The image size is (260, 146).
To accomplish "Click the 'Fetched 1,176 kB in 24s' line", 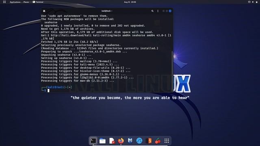I will tap(69, 42).
